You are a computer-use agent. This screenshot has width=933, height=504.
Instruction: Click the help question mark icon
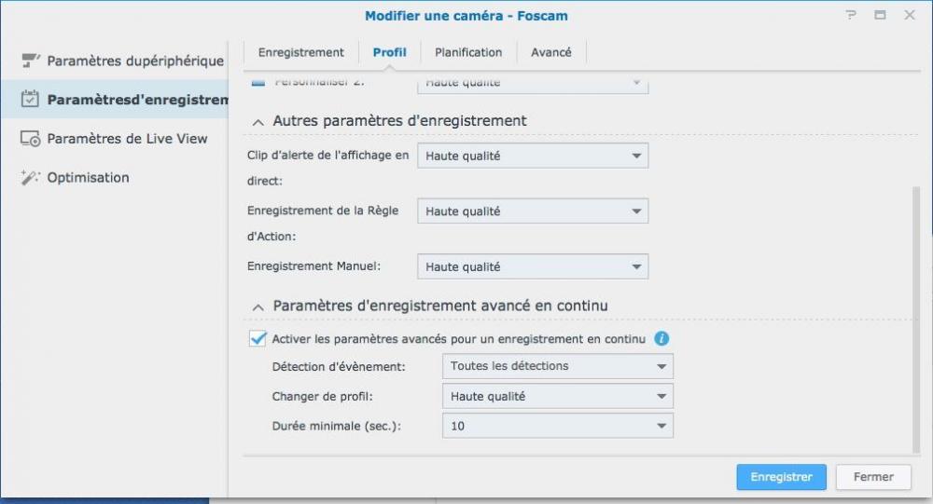coord(851,16)
